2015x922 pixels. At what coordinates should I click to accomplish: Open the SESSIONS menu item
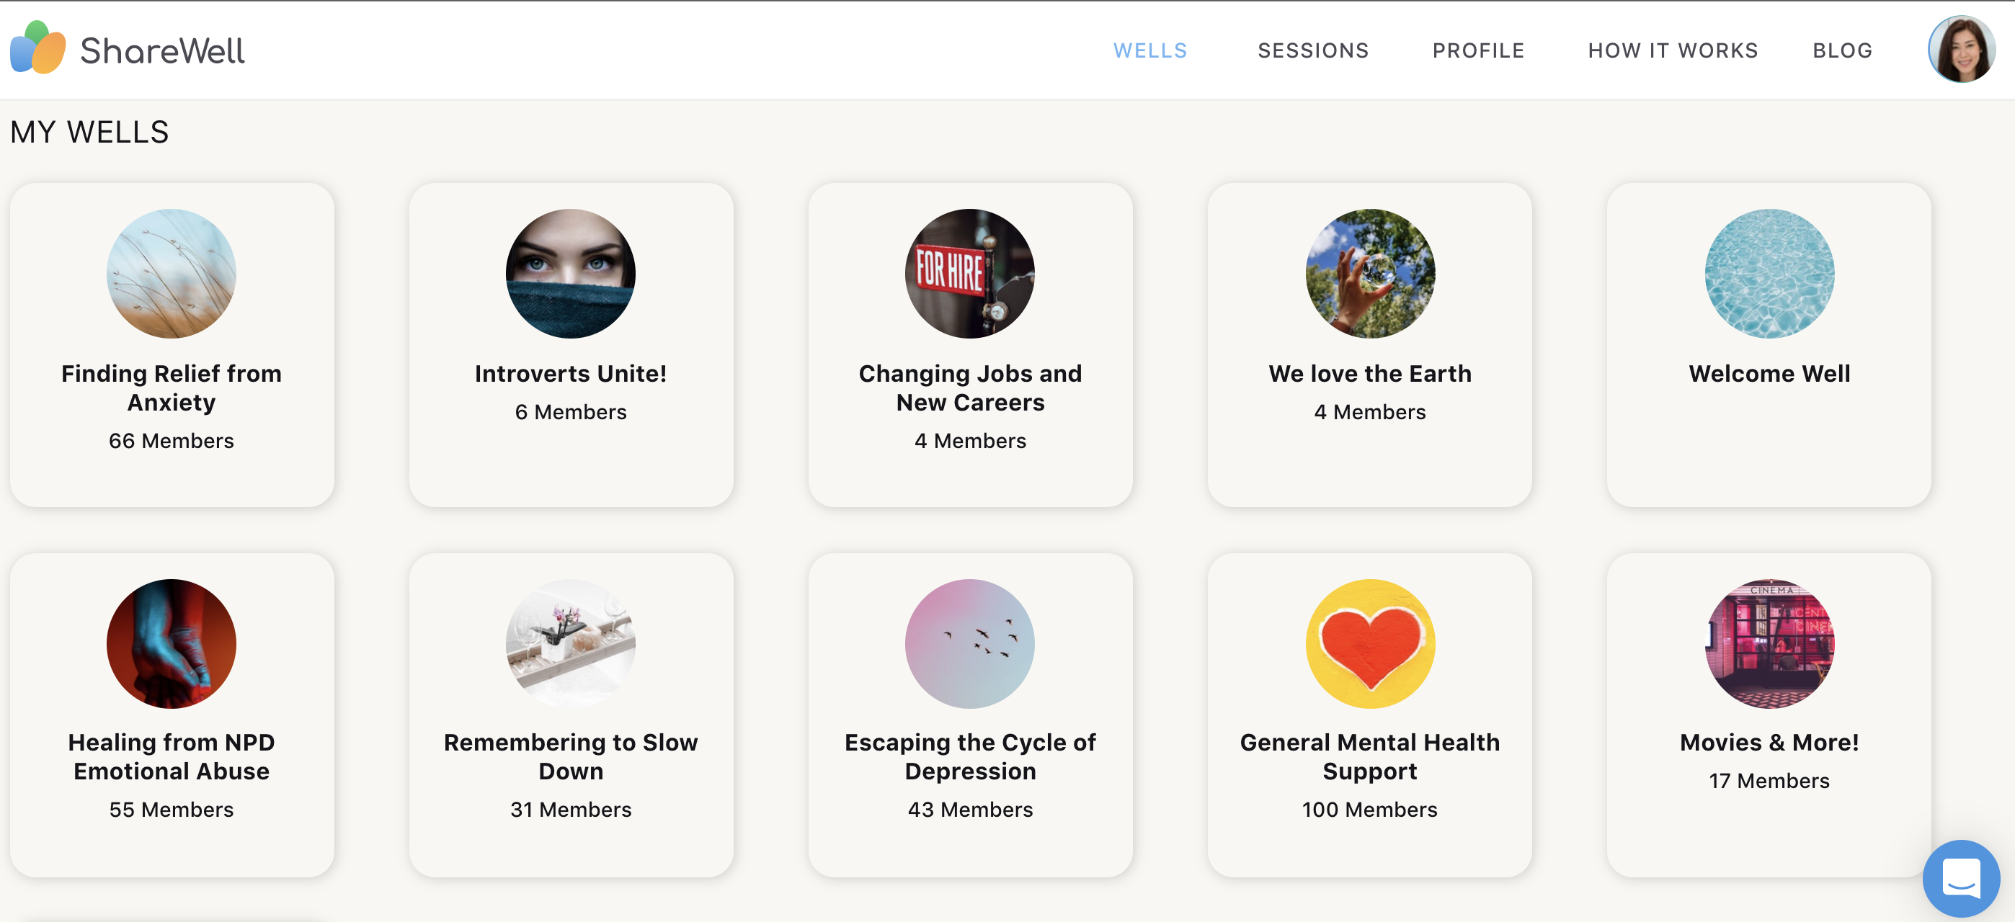[x=1312, y=51]
